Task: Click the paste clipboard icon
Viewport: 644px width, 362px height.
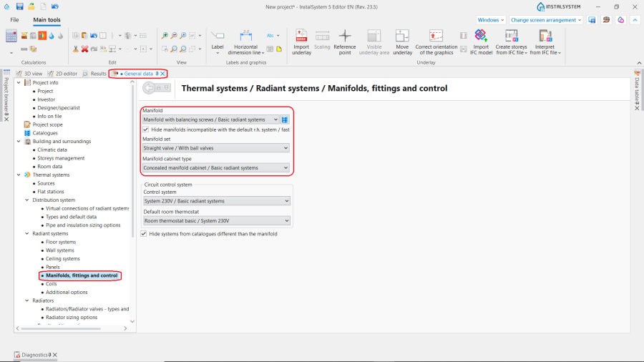Action: (84, 36)
